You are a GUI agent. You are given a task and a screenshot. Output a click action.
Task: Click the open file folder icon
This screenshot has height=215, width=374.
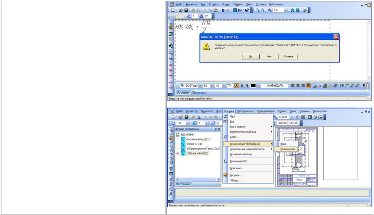click(181, 10)
